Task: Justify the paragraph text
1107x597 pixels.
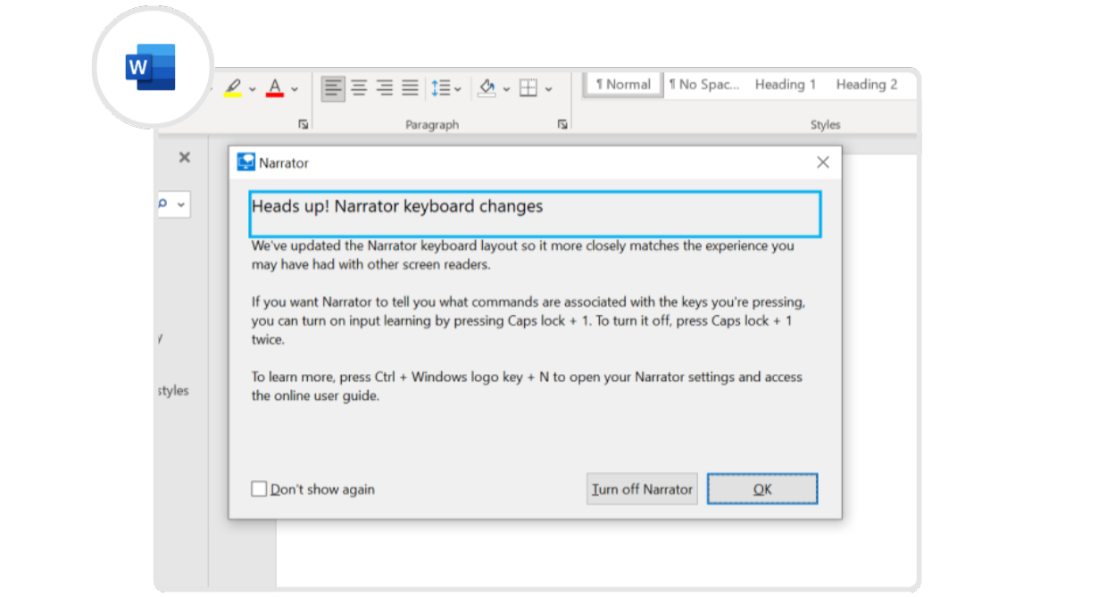Action: click(410, 87)
